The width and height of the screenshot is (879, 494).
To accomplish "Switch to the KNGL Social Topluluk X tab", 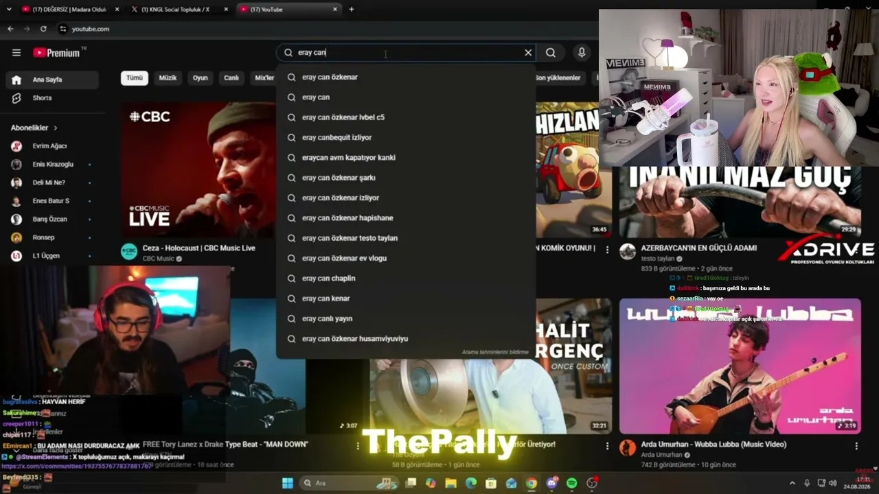I will pos(179,9).
